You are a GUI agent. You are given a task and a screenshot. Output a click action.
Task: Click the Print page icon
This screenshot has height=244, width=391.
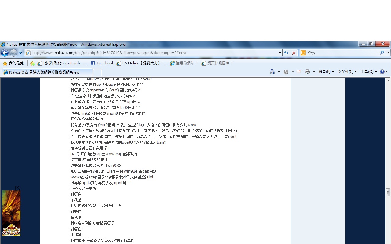click(x=307, y=72)
